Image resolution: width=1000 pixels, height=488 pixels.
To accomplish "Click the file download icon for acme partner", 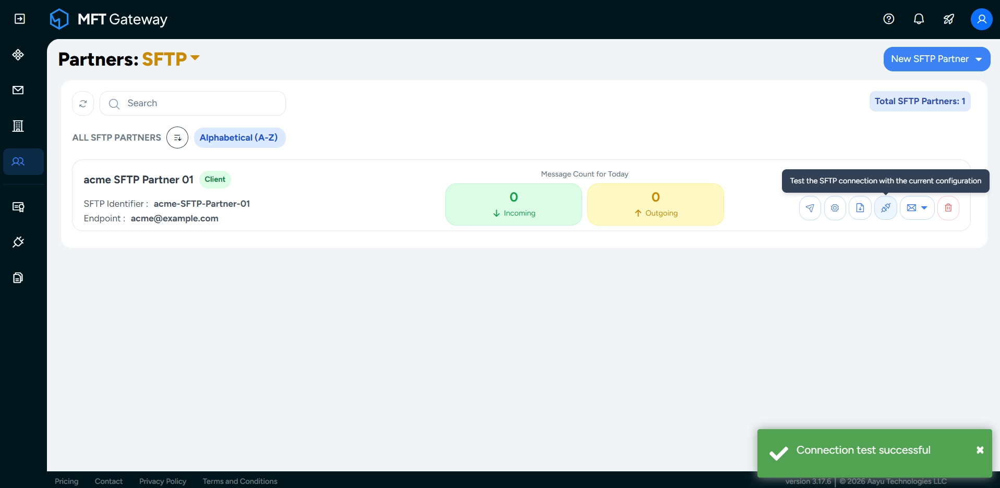I will pyautogui.click(x=860, y=208).
